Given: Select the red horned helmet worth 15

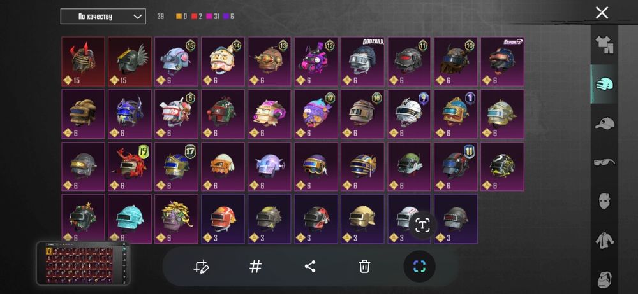Looking at the screenshot, I should [83, 61].
